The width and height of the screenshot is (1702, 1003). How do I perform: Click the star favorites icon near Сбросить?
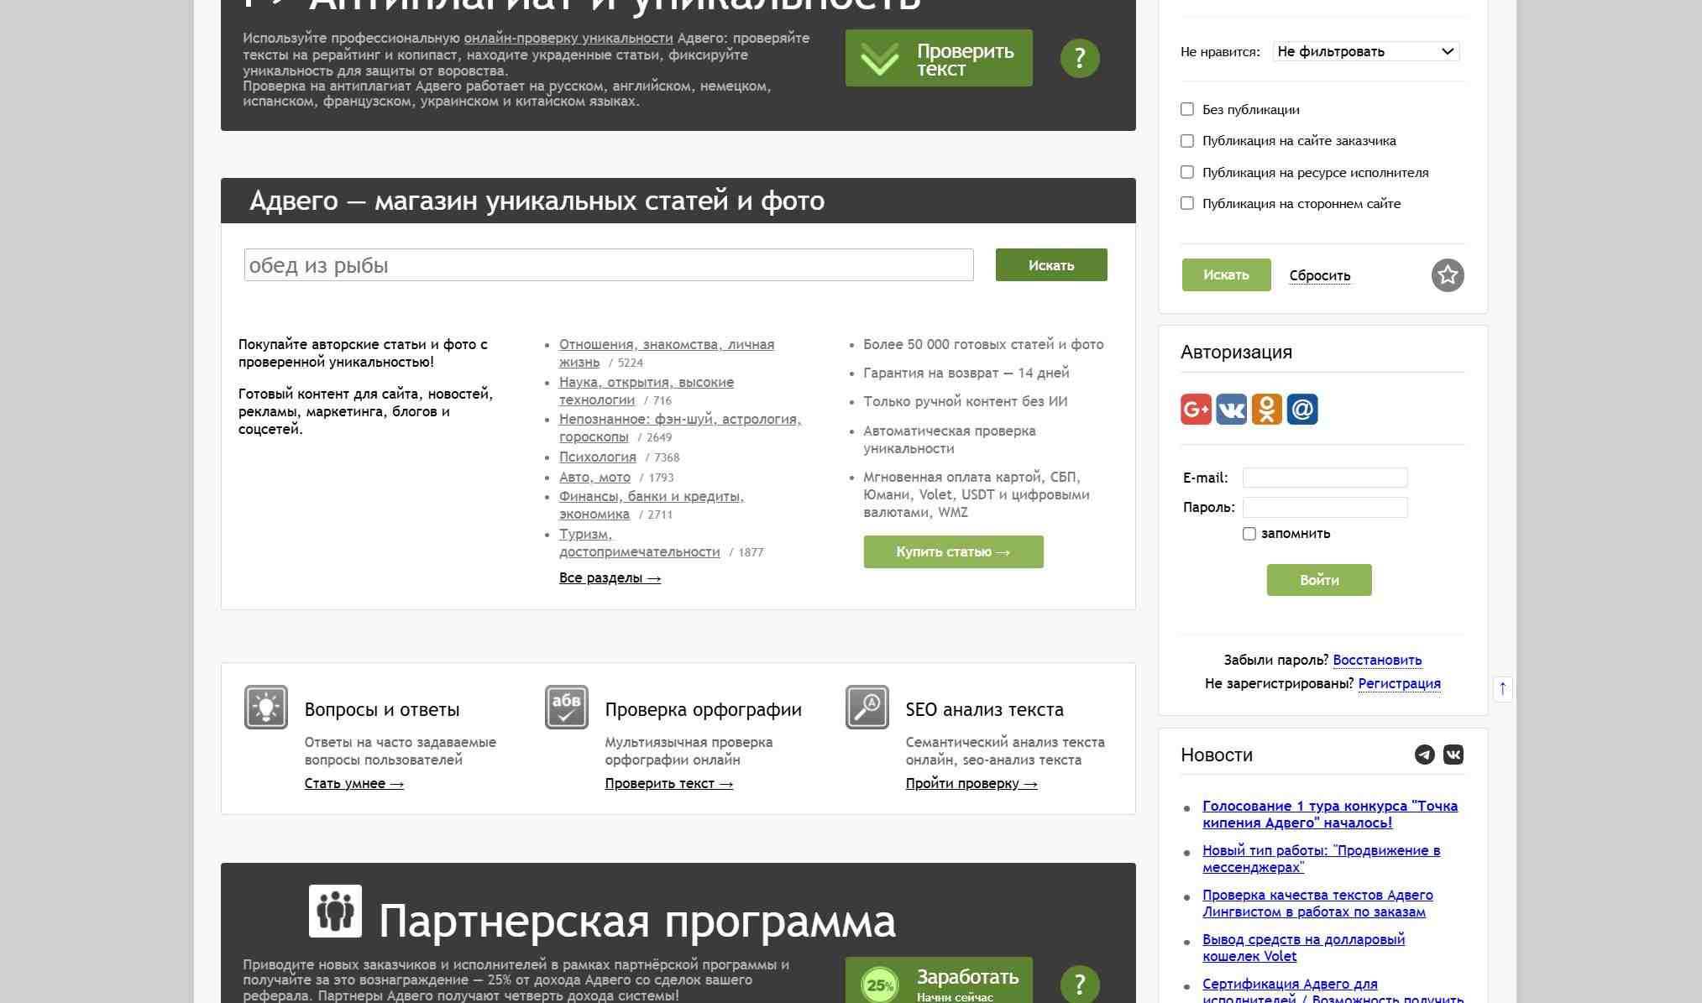(x=1447, y=275)
